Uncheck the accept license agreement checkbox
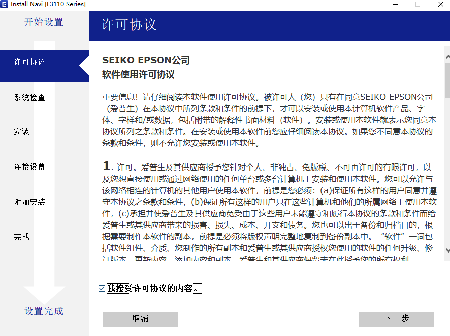450x336 pixels. [102, 288]
